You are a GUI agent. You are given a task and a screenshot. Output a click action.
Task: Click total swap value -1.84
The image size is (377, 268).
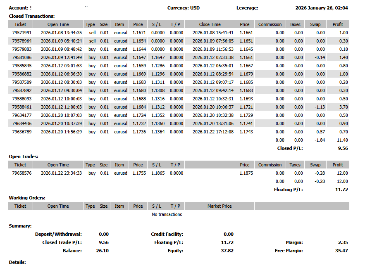click(320, 140)
